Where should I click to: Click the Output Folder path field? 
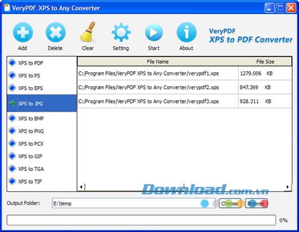tap(134, 203)
